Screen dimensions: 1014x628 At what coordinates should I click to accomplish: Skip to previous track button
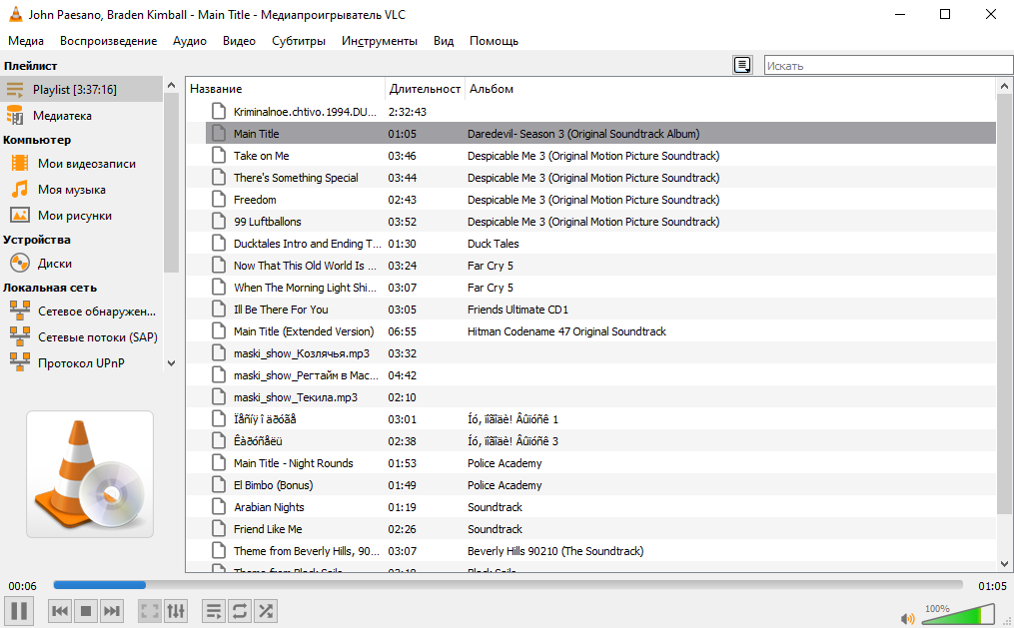(60, 611)
